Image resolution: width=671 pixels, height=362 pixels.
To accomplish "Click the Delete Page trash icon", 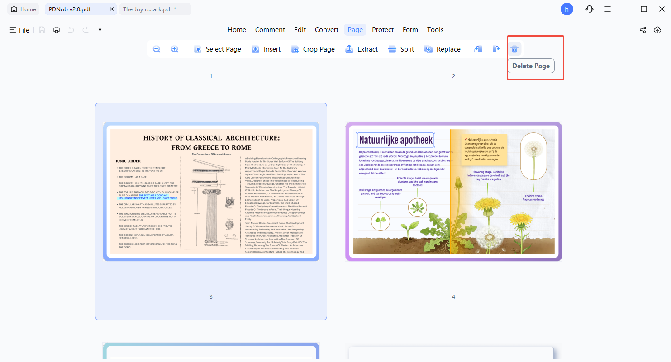I will coord(514,49).
